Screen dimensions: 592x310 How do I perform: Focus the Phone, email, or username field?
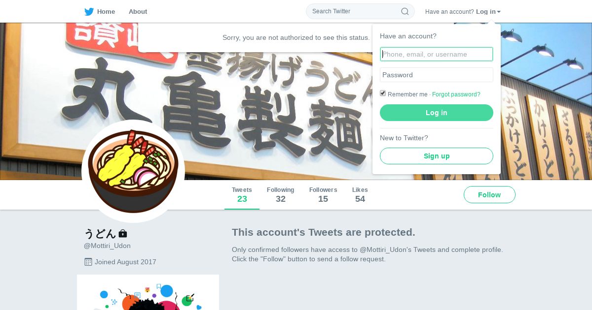coord(437,54)
